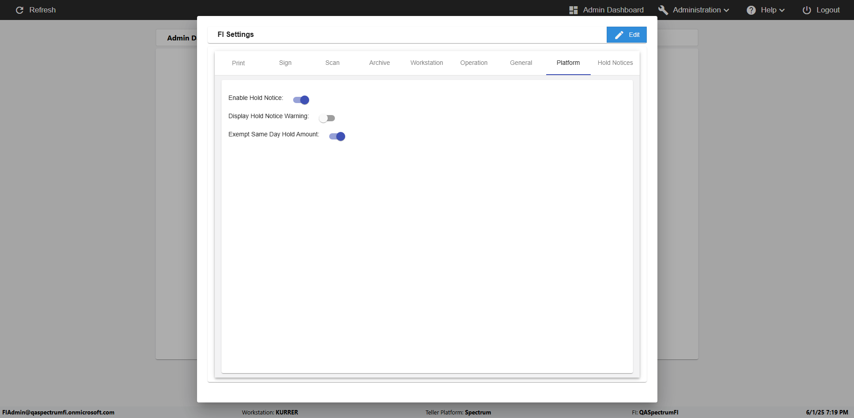This screenshot has width=854, height=418.
Task: Go to the Archive tab
Action: [x=379, y=63]
